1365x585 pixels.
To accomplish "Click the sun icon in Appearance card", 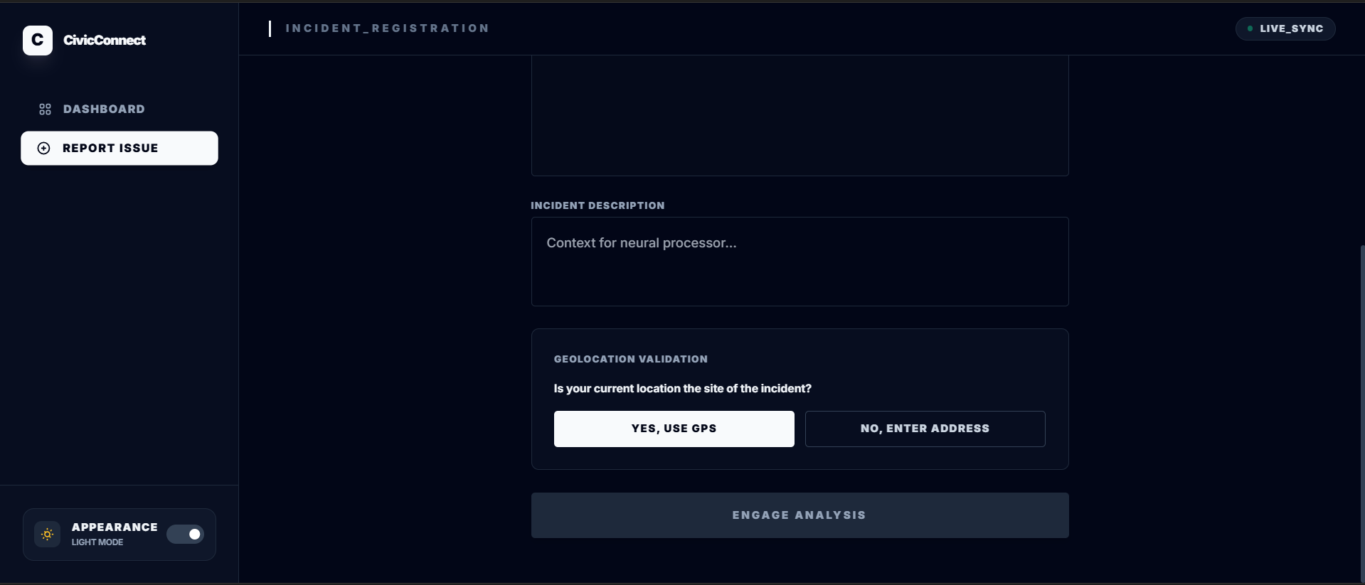I will (x=48, y=535).
